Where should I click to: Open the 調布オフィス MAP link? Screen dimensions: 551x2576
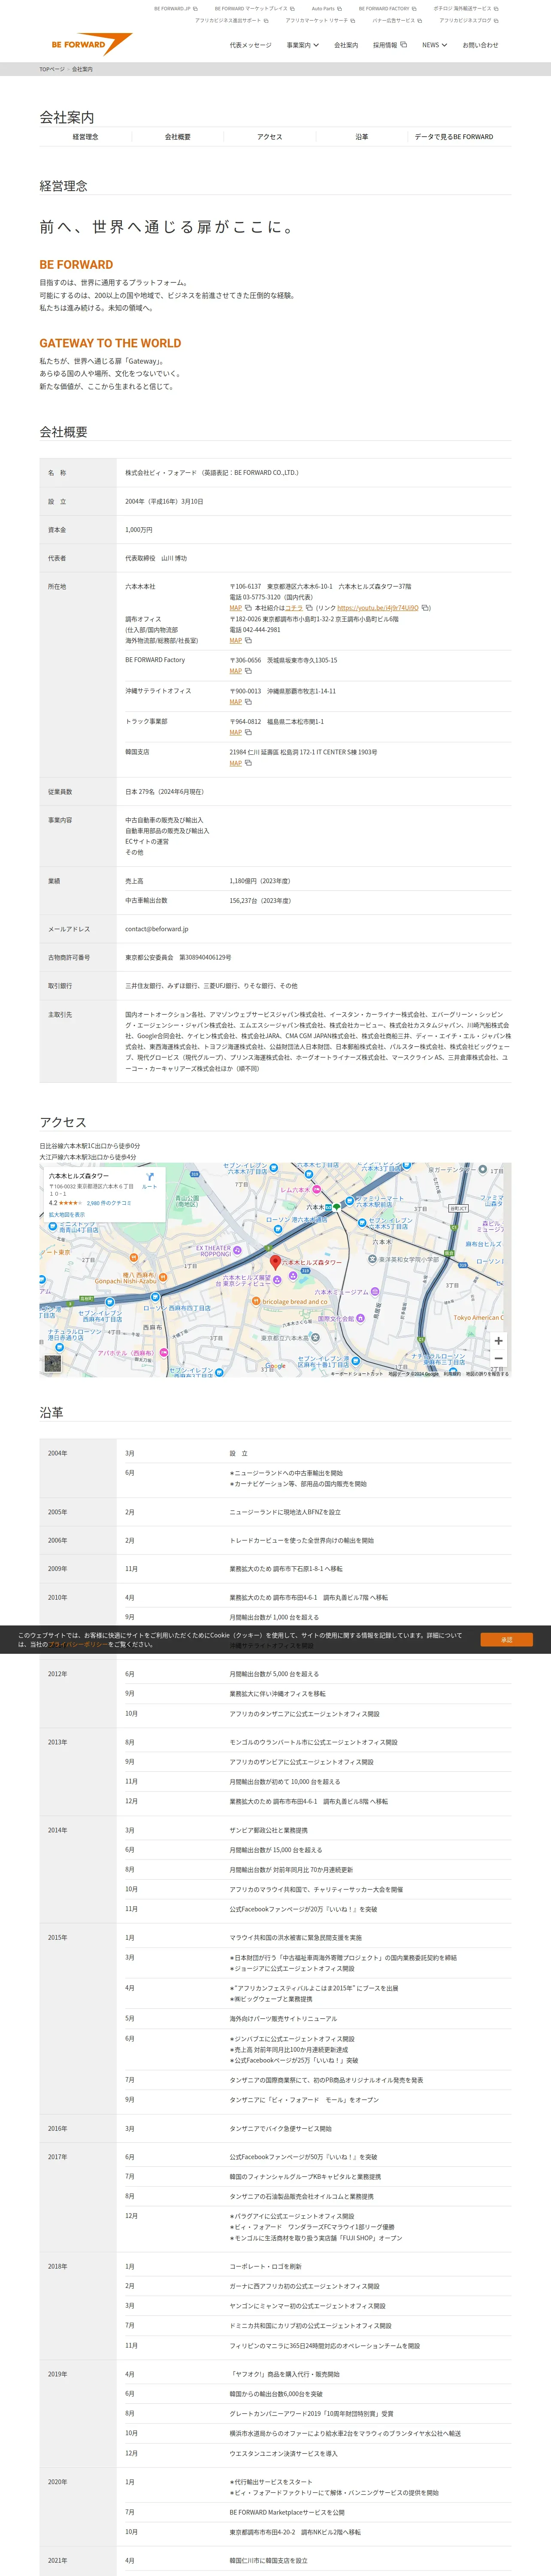click(236, 640)
